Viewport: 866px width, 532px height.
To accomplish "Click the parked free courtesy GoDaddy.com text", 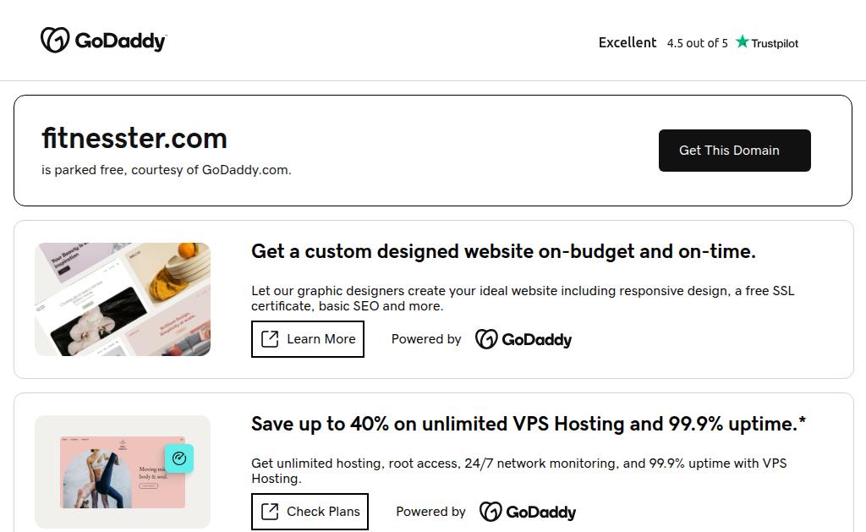I will pyautogui.click(x=167, y=170).
